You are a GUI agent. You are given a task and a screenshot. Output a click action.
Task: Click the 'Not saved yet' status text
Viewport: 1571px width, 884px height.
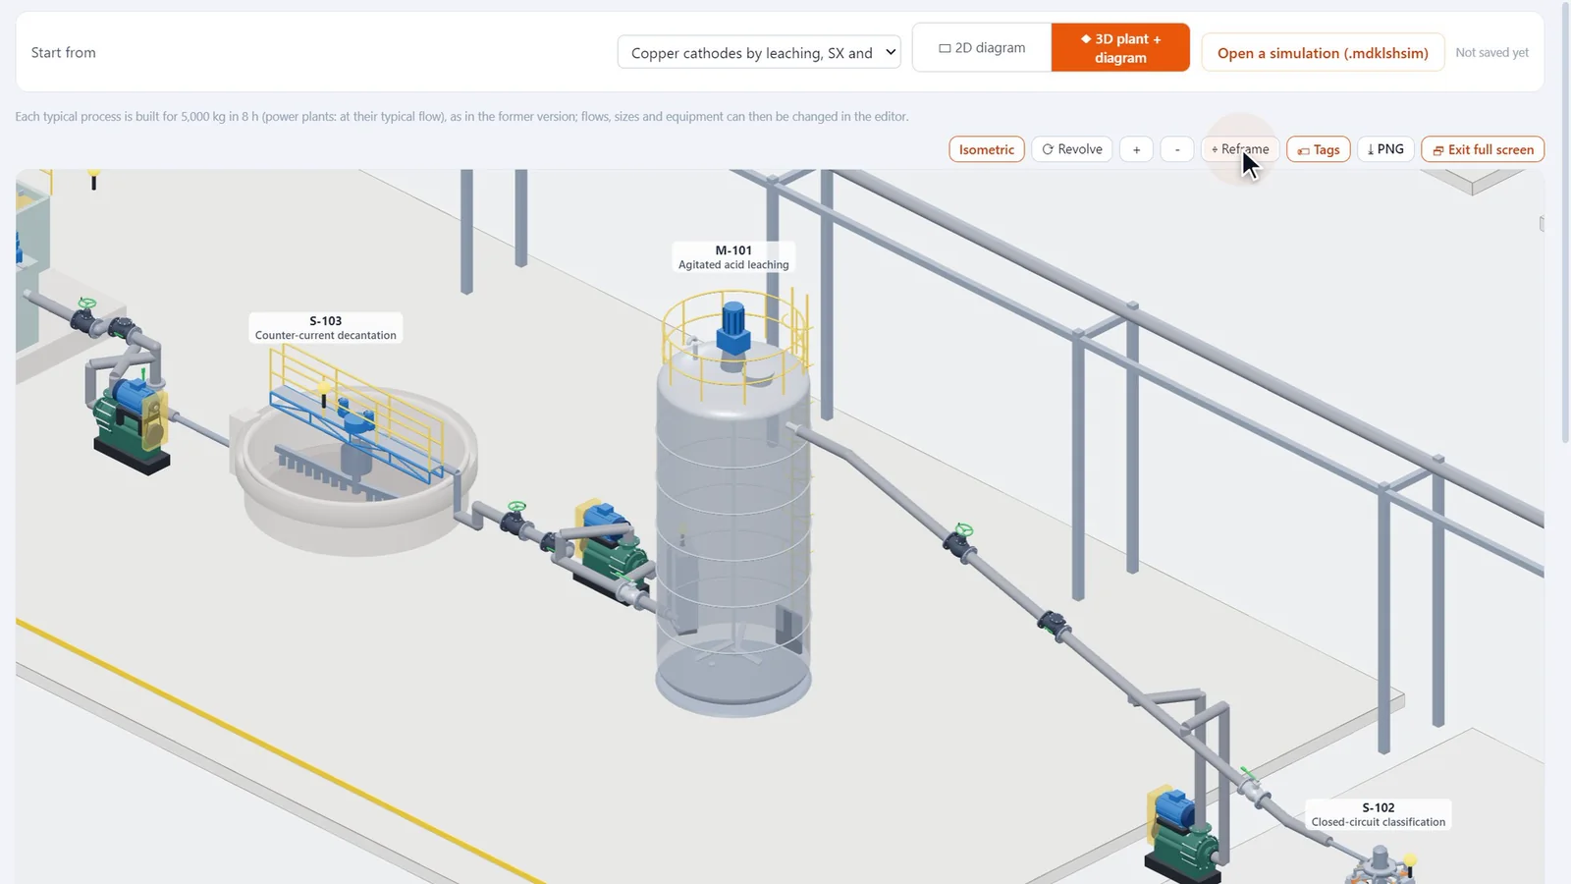tap(1491, 53)
